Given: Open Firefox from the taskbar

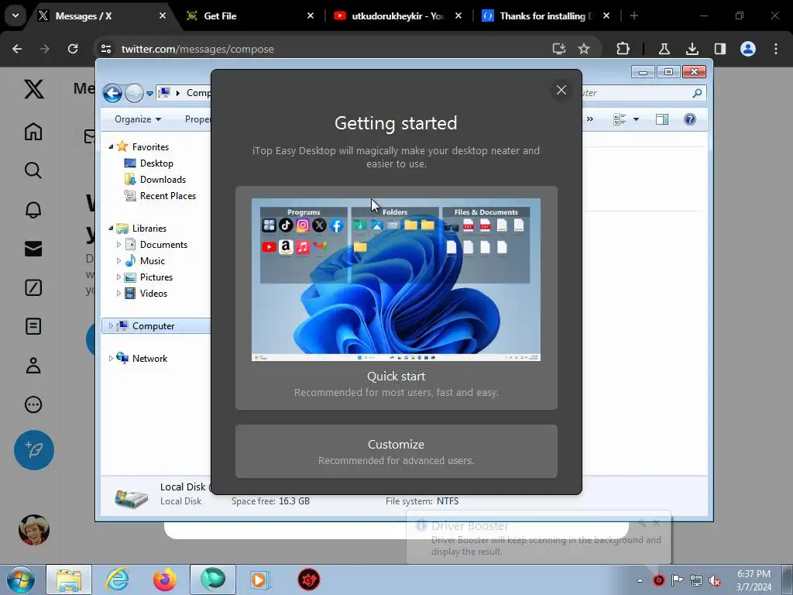Looking at the screenshot, I should click(x=164, y=580).
